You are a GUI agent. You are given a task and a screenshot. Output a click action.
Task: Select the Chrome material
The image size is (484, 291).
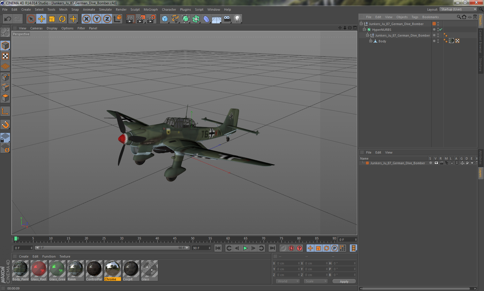tap(113, 271)
